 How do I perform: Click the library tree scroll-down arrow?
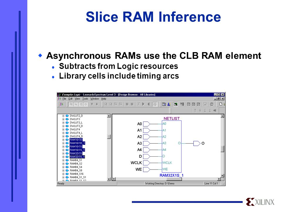pyautogui.click(x=109, y=179)
